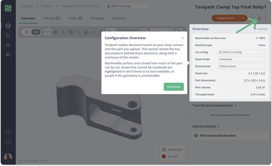The width and height of the screenshot is (272, 166).
Task: Toggle the solid cube shading mode
Action: coord(47,32)
